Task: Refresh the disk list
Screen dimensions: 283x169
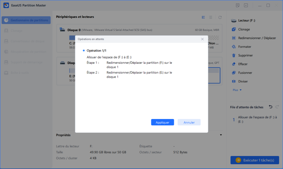Action: 220,17
